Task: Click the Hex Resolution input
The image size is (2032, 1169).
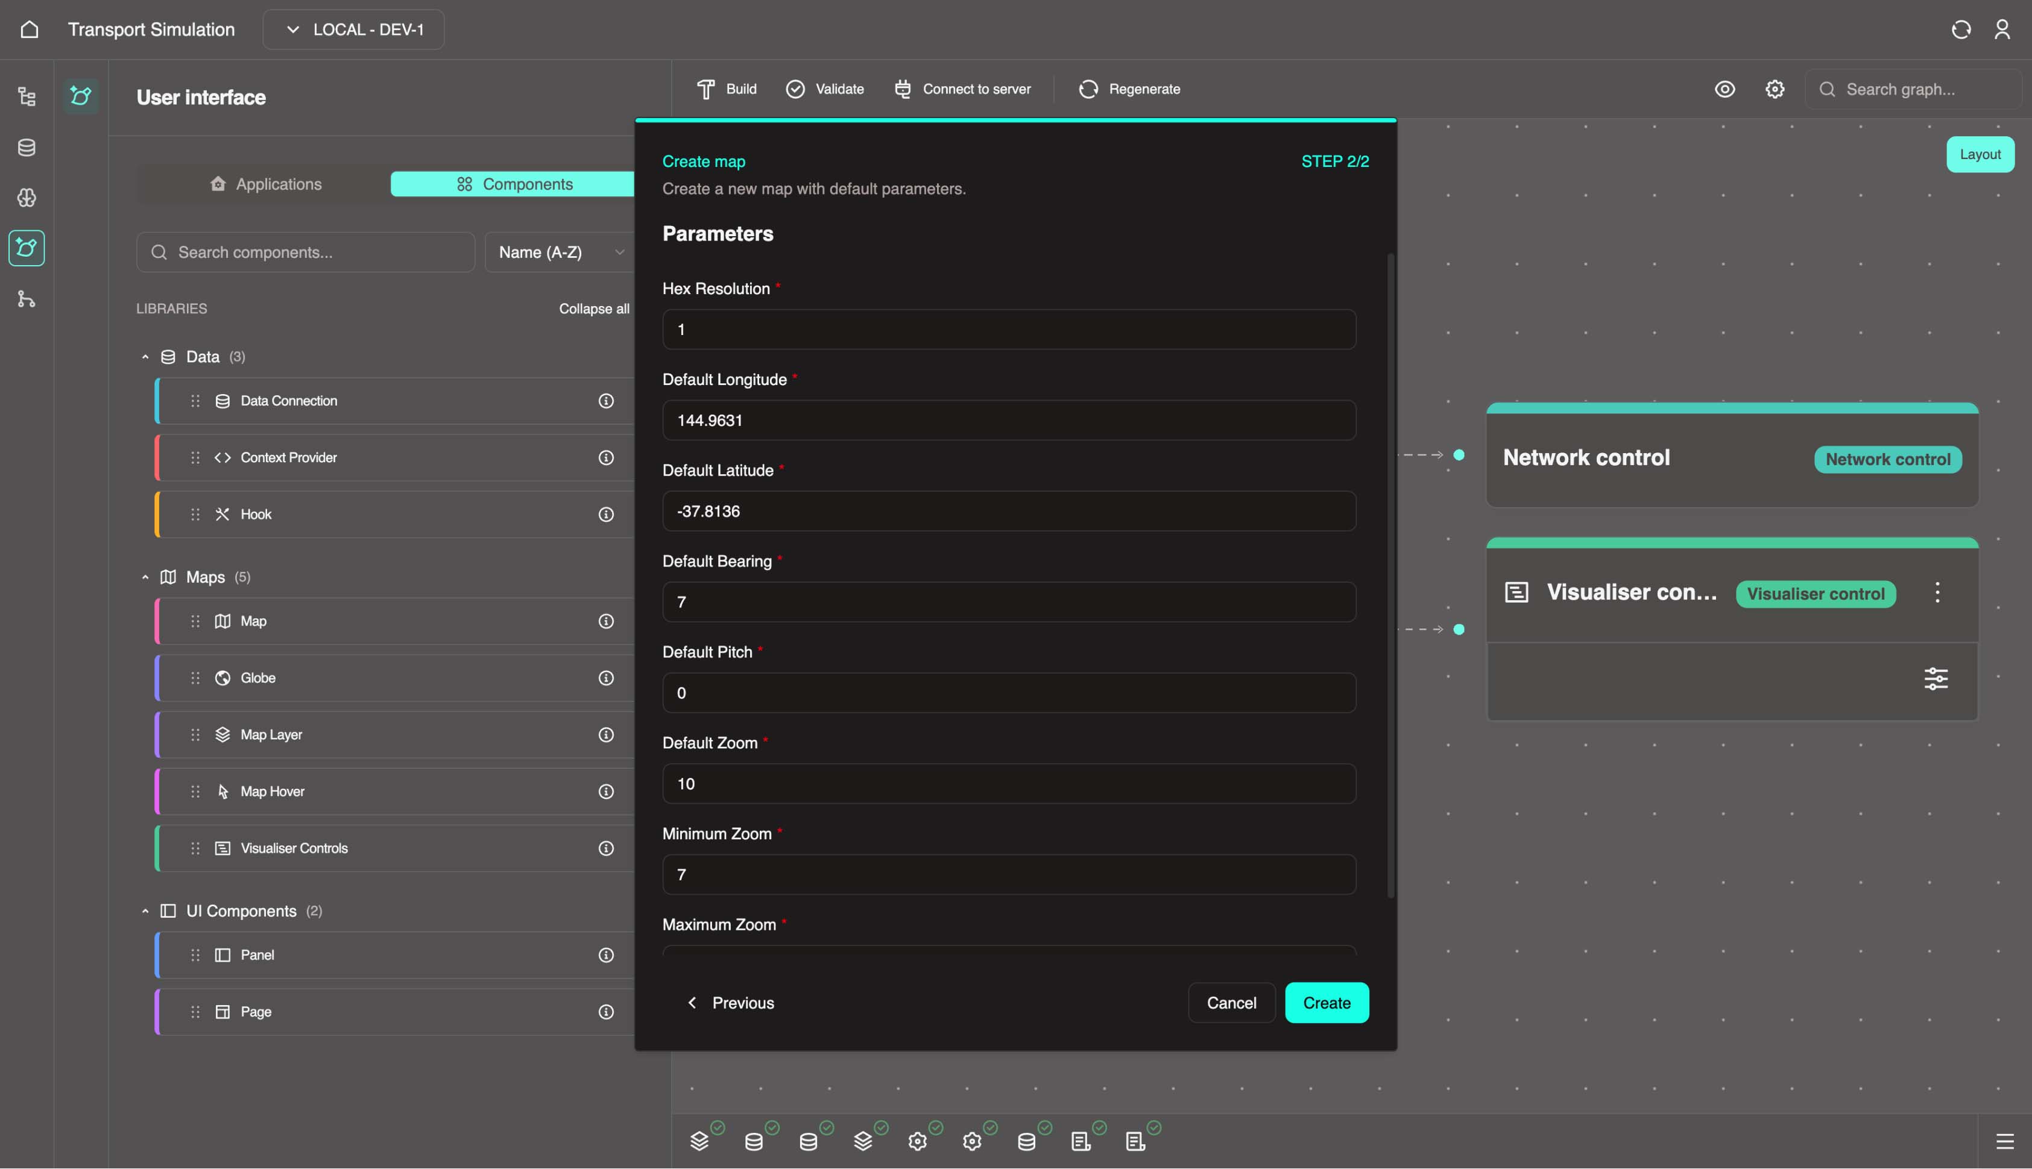Action: 1009,329
